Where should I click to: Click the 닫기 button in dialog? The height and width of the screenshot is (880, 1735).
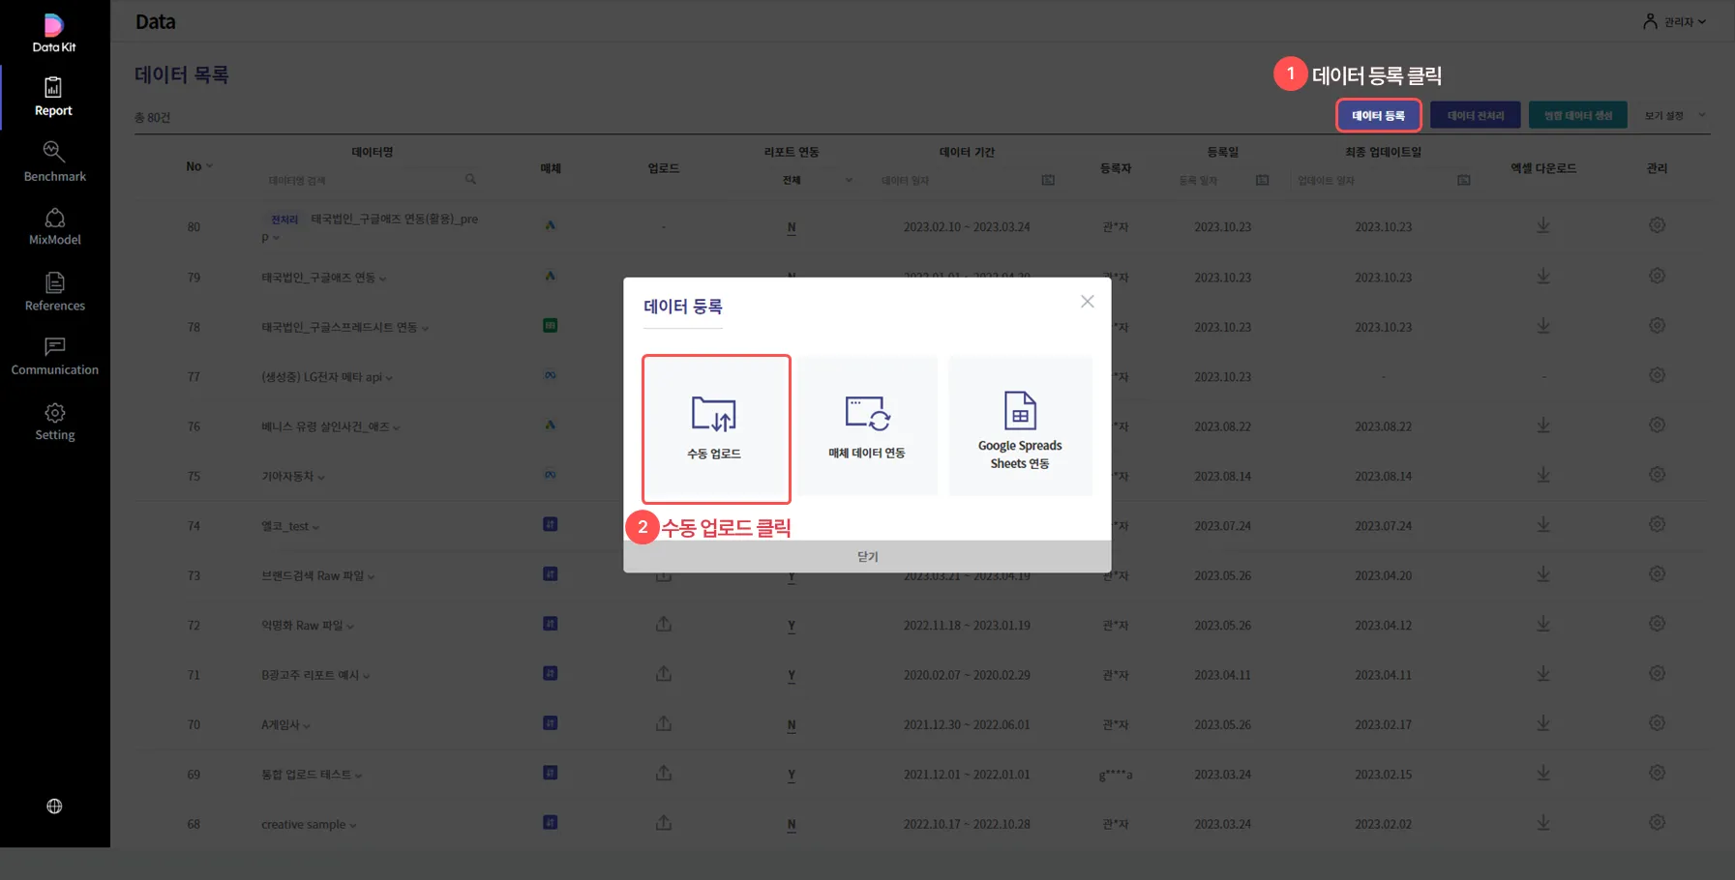click(x=867, y=557)
